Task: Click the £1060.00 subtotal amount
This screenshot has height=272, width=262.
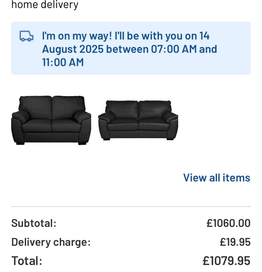Action: 228,223
